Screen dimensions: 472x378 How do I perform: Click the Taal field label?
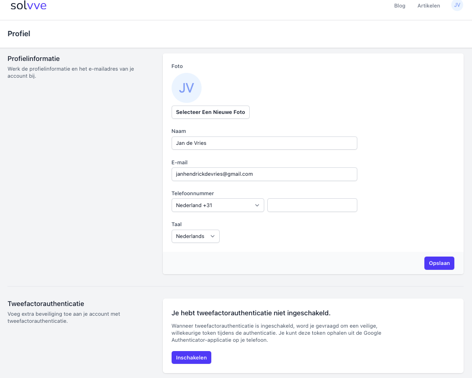tap(176, 224)
